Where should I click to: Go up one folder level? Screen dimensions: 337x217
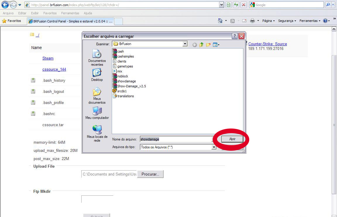click(x=201, y=45)
